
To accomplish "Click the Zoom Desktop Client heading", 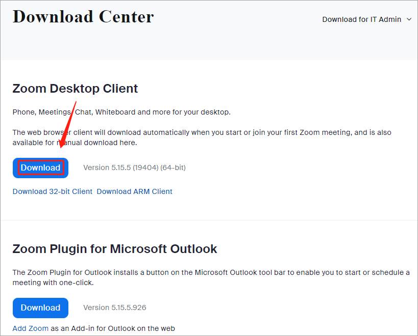I will (75, 89).
